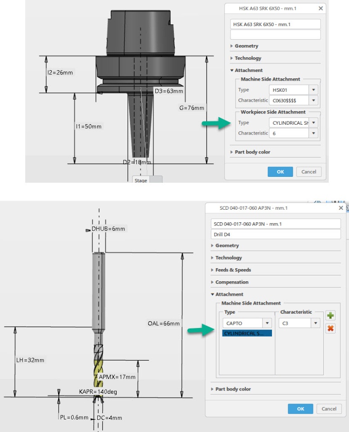Open the C0630$$$$ Characteristic dropdown
The image size is (349, 432).
click(313, 100)
